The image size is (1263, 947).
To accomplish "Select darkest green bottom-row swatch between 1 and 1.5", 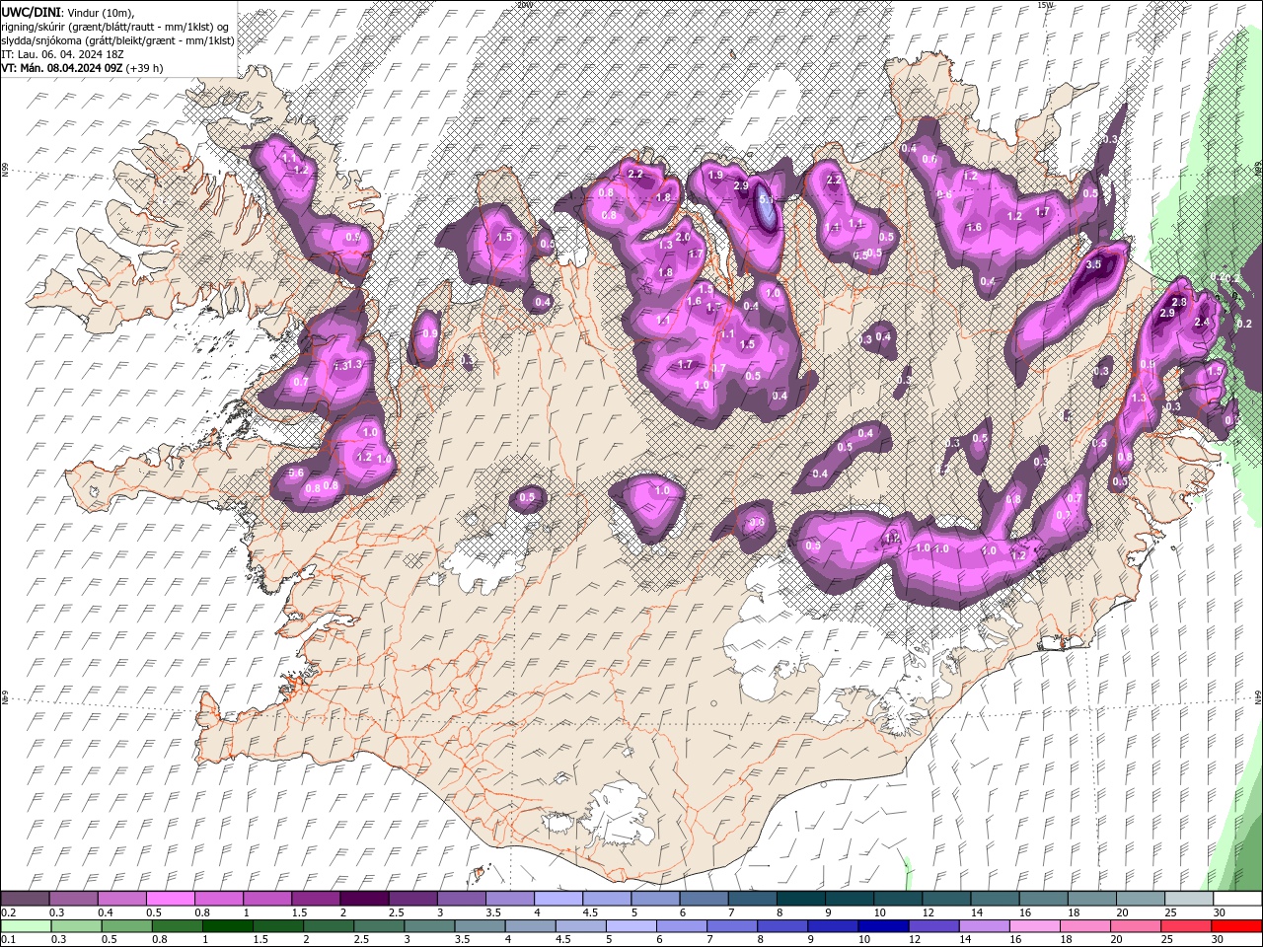I will click(228, 926).
